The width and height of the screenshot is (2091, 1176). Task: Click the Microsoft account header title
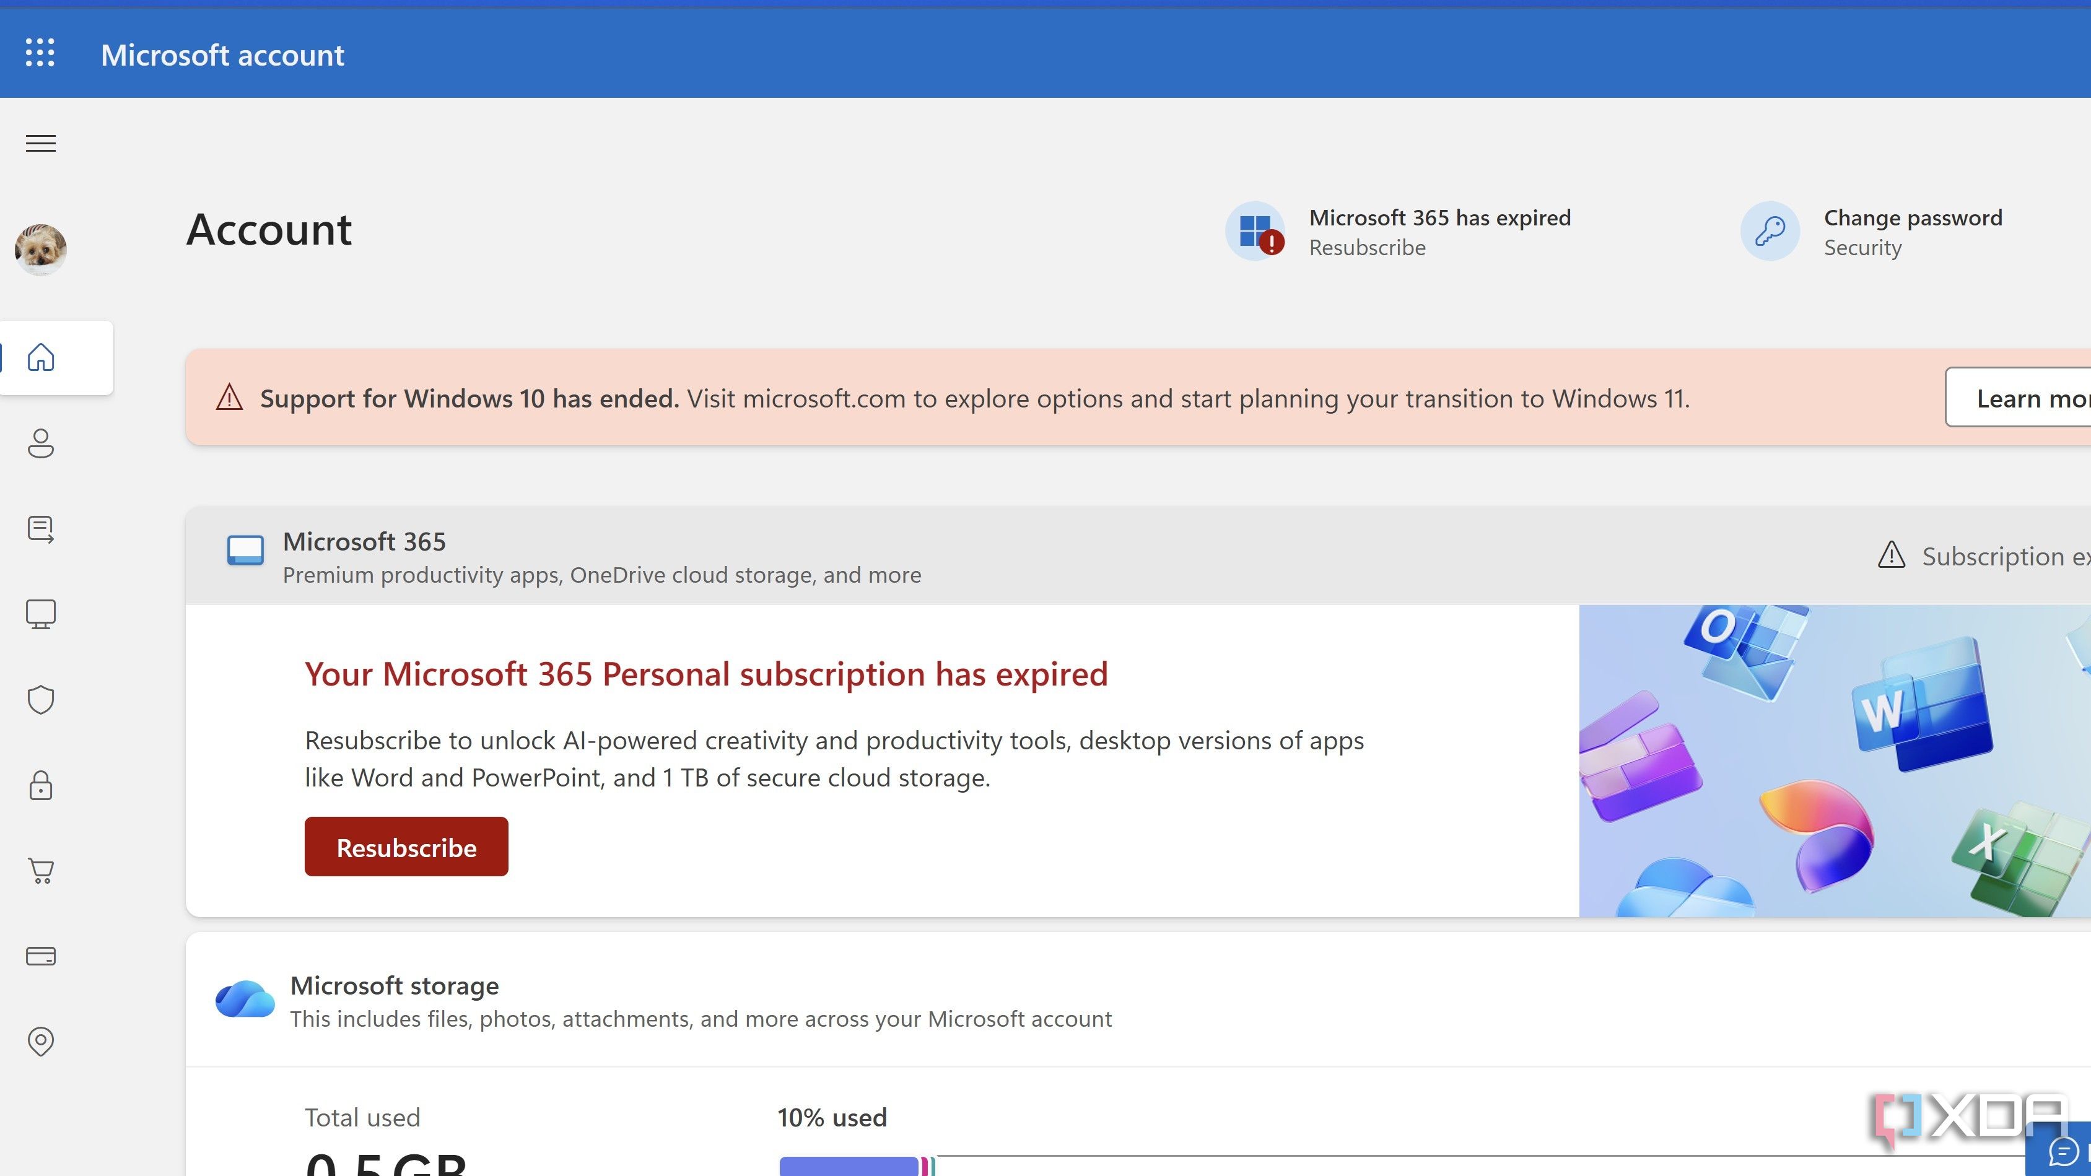tap(222, 54)
